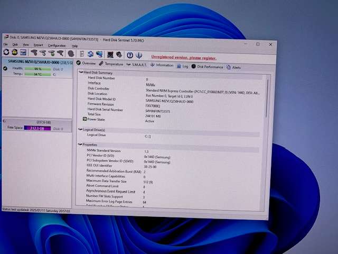Viewport: 338px width, 254px height.
Task: Collapse the Logical Drive(s) section
Action: pos(80,129)
